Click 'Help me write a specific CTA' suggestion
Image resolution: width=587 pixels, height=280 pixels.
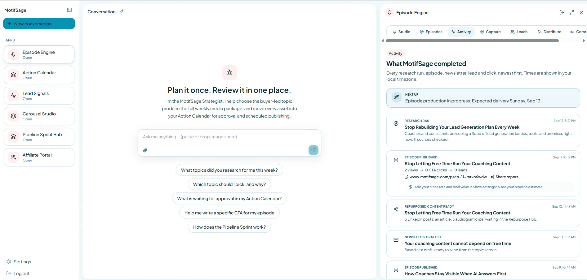click(229, 213)
